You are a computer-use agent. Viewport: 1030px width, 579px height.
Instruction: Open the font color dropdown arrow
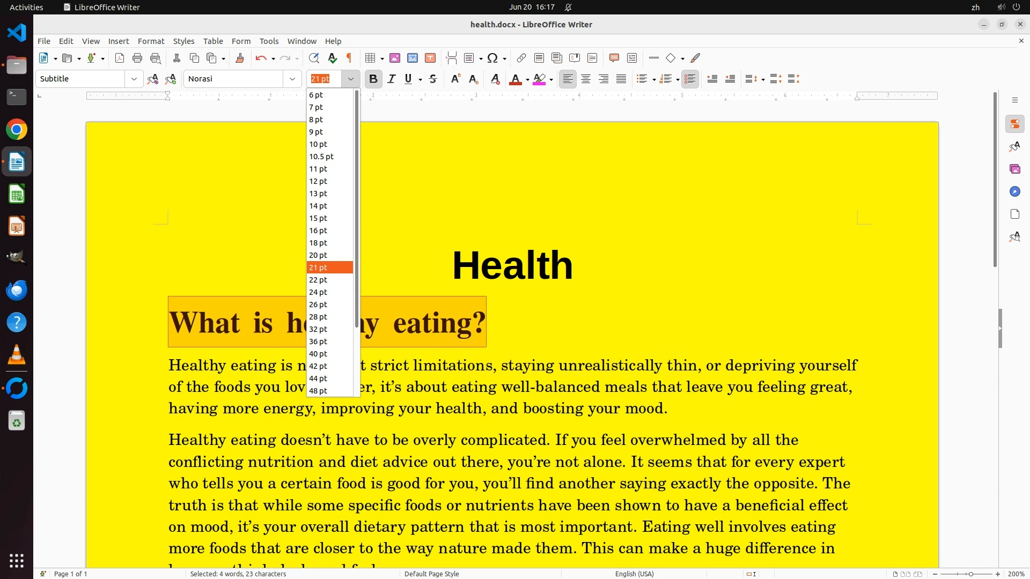point(527,80)
